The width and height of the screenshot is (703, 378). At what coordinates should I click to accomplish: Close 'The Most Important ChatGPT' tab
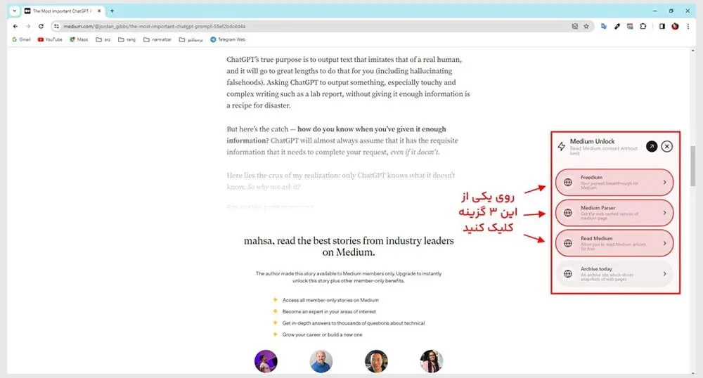tap(99, 11)
